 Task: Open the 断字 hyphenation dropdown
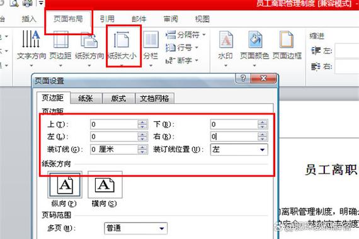point(182,60)
